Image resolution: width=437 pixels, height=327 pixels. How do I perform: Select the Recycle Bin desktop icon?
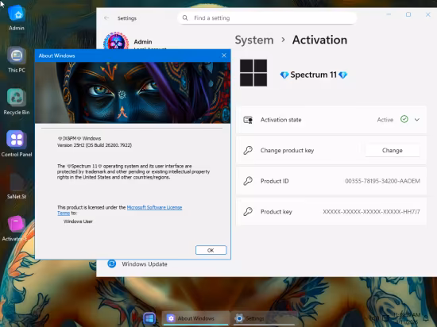(17, 102)
